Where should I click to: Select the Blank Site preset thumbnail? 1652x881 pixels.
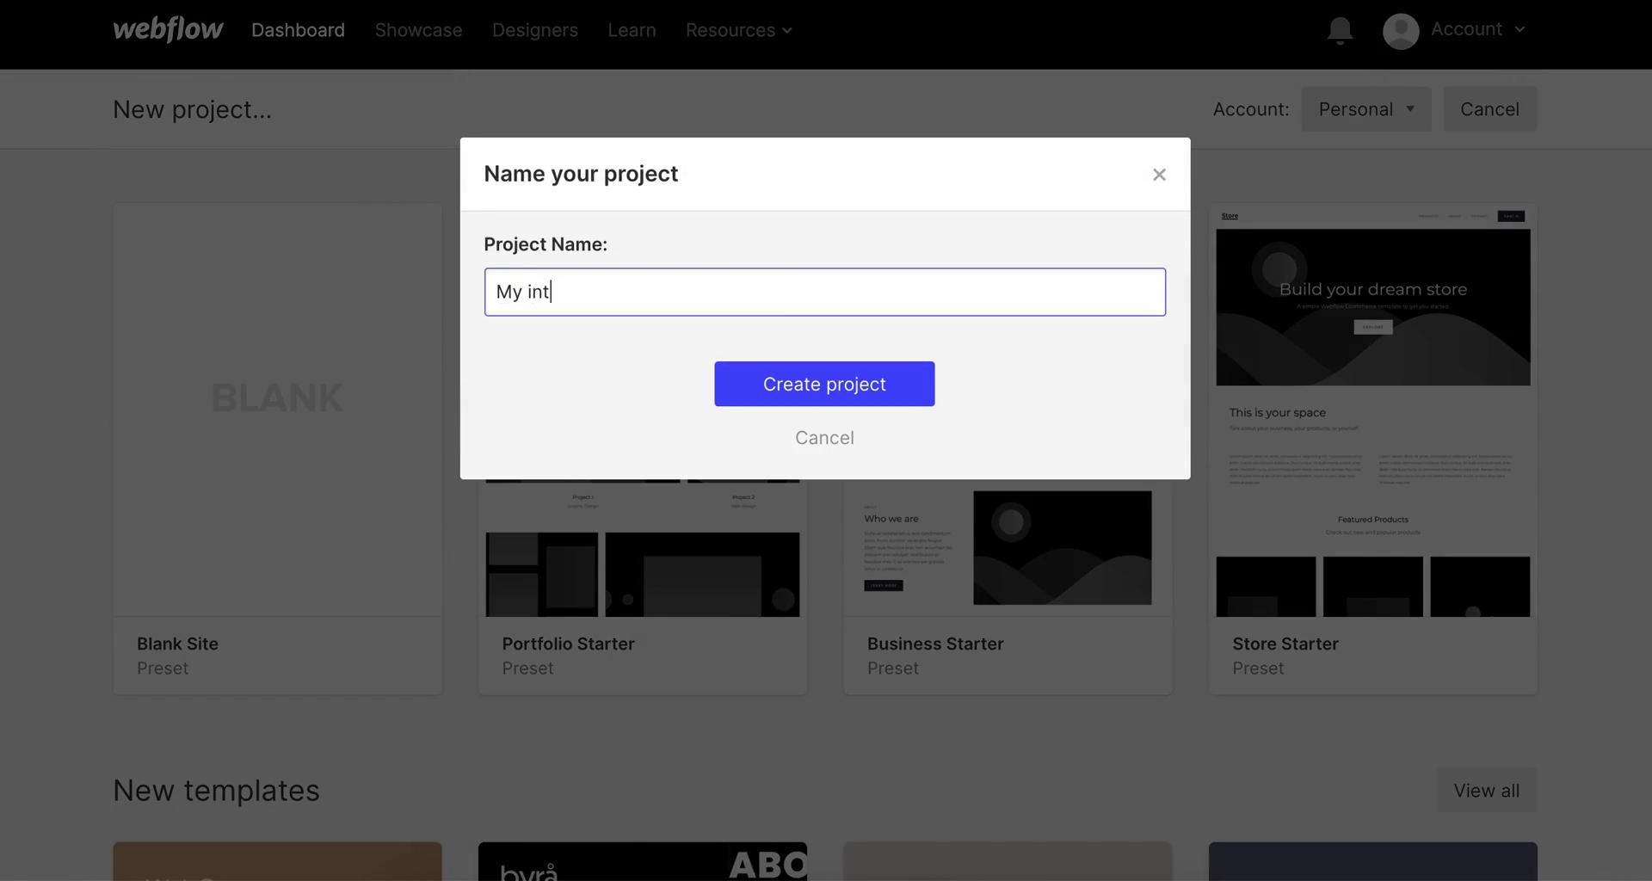pos(277,410)
